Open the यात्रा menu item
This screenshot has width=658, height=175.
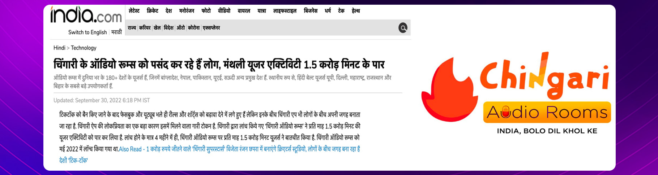click(262, 11)
